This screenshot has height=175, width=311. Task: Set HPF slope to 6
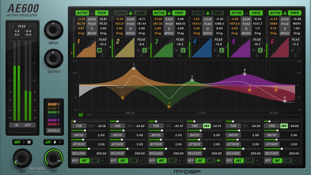pyautogui.click(x=24, y=142)
